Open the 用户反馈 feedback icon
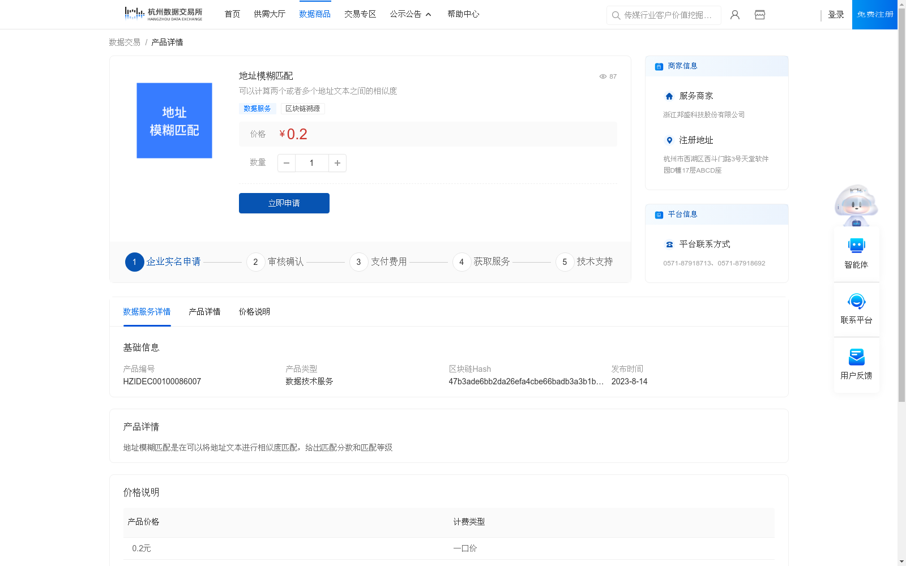 [857, 357]
